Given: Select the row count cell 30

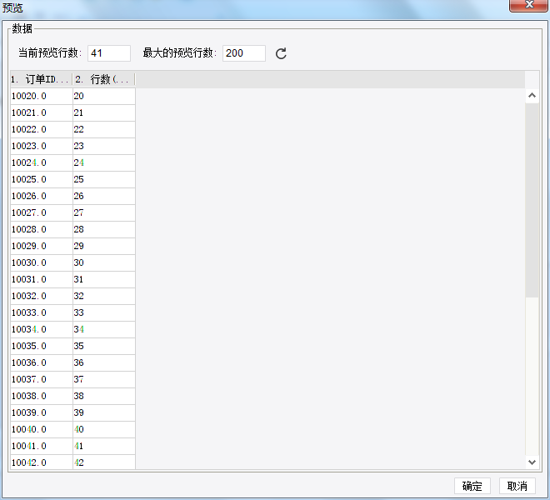Looking at the screenshot, I should point(104,262).
